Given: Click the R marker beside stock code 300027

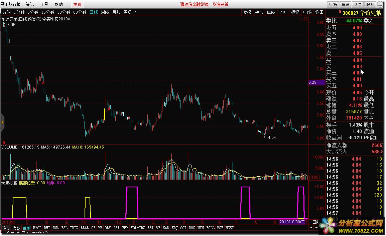Looking at the screenshot, I should pos(340,12).
